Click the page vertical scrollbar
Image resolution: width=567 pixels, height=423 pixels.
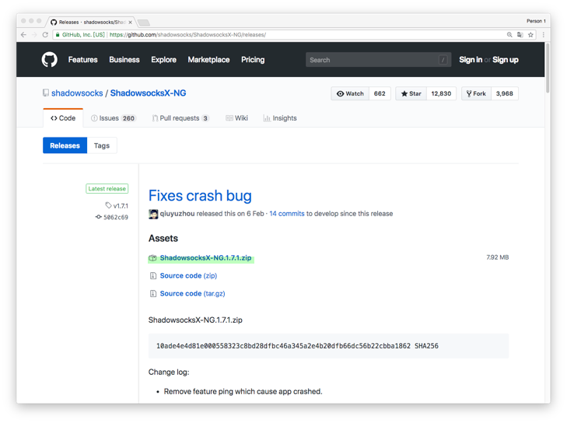tap(548, 68)
